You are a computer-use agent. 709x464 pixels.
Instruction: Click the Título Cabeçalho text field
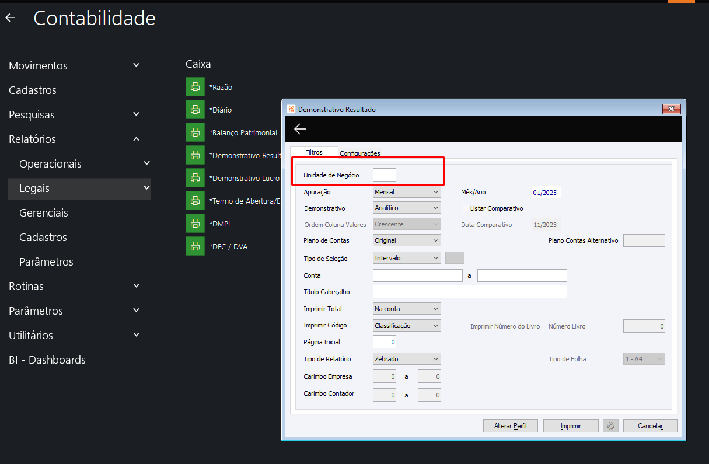pos(470,291)
